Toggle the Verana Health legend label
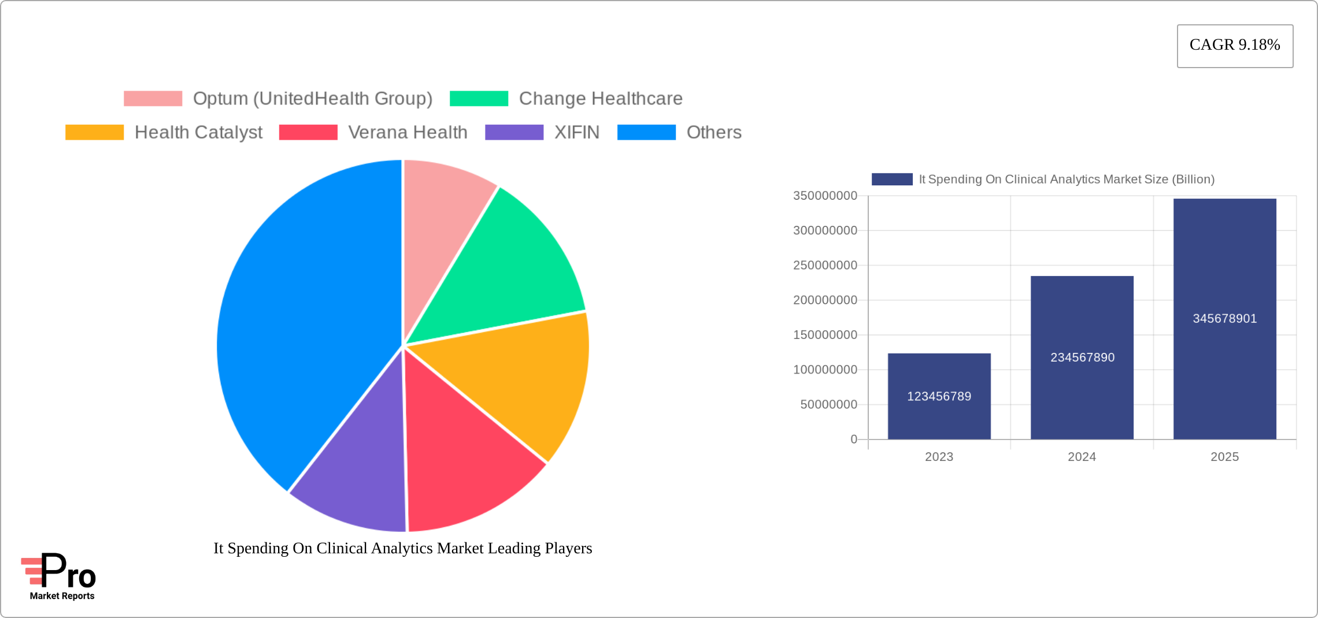Image resolution: width=1318 pixels, height=618 pixels. point(408,132)
